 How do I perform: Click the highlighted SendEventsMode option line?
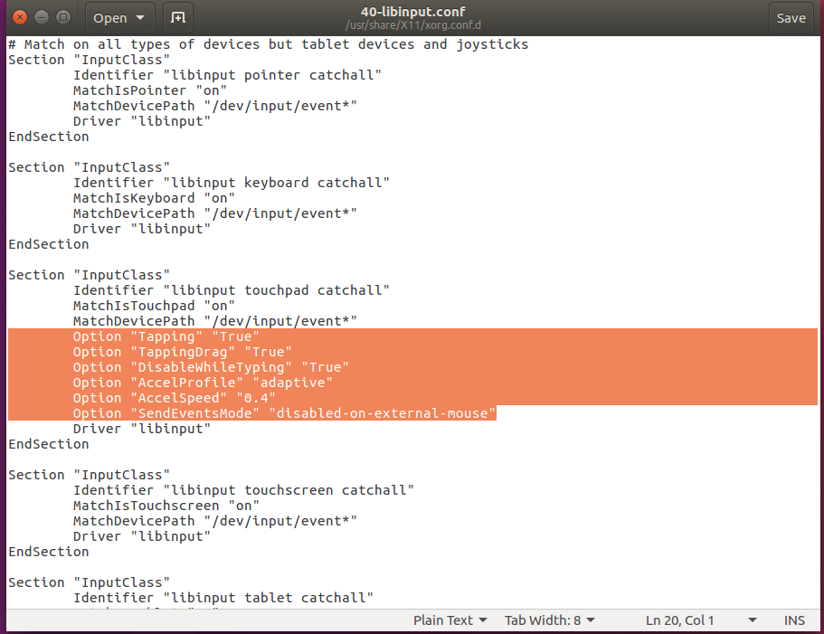click(x=283, y=412)
